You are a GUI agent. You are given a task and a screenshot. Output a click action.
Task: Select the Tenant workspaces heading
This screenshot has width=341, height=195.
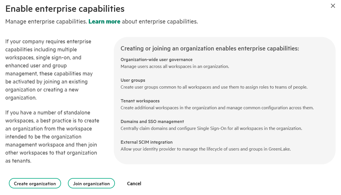coord(140,101)
